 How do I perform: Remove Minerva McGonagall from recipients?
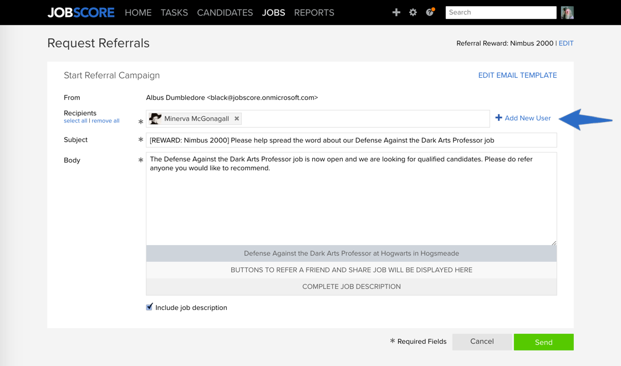(x=237, y=119)
